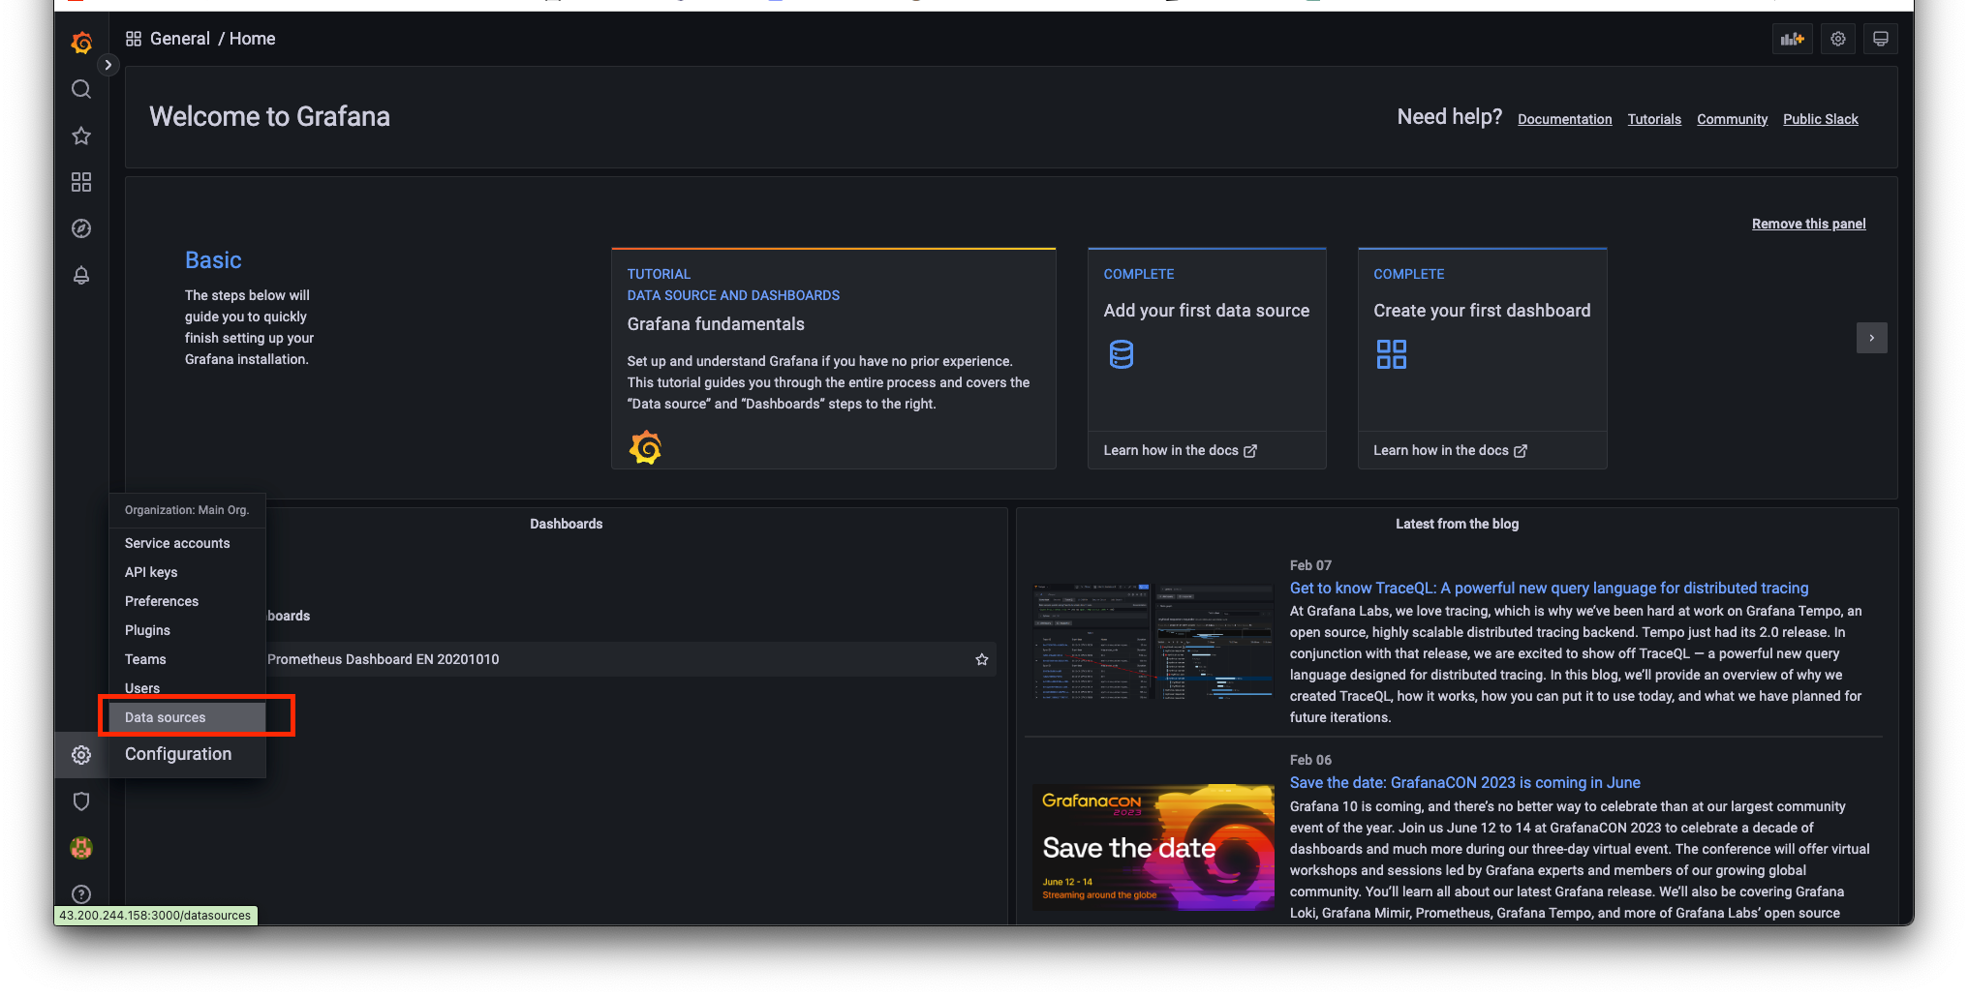1968x997 pixels.
Task: Open the Server admin shield icon
Action: [81, 801]
